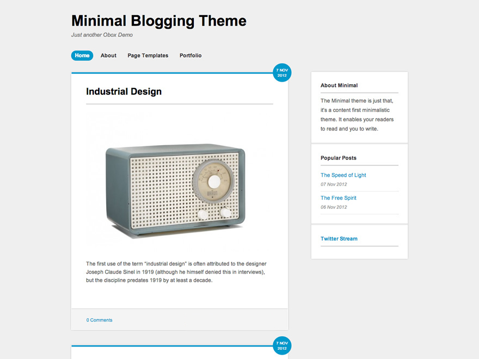Screen dimensions: 479x359
Task: Select the Popular Posts widget heading
Action: pos(338,158)
